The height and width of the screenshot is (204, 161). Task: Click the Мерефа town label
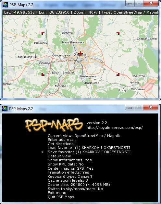click(60, 86)
